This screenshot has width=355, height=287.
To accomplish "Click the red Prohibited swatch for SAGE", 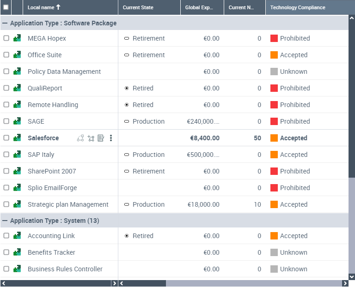I will [x=274, y=121].
